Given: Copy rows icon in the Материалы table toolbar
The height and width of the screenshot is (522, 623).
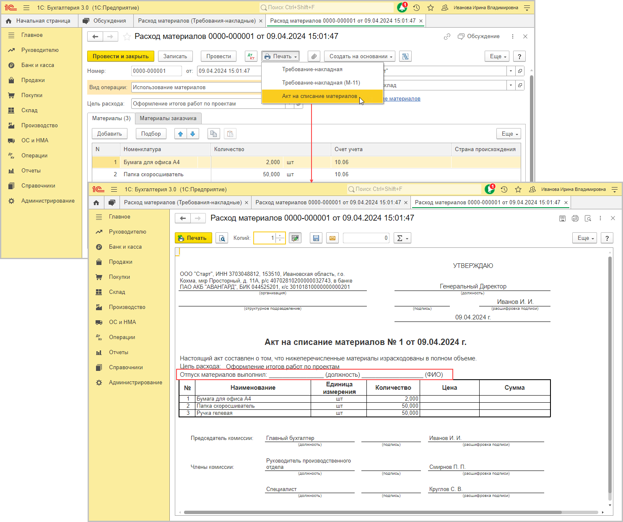Looking at the screenshot, I should 214,134.
